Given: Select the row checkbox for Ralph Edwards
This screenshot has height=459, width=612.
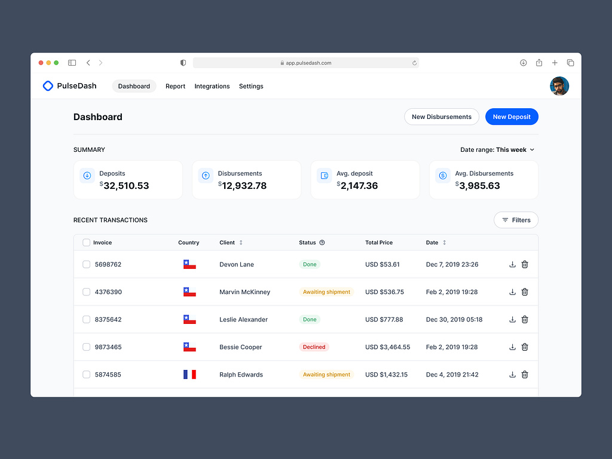Looking at the screenshot, I should [86, 374].
